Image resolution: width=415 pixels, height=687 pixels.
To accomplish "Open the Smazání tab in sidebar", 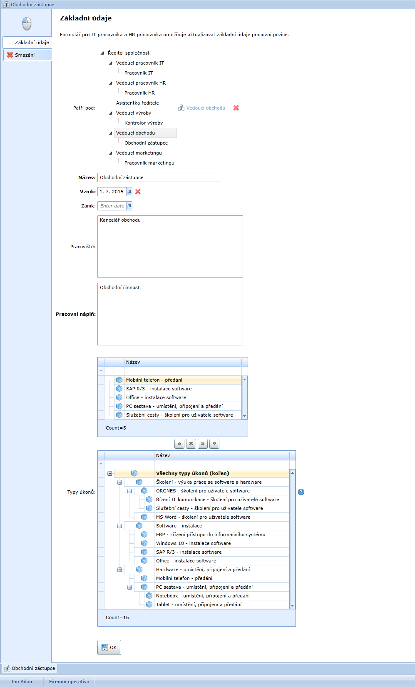I will [x=25, y=55].
